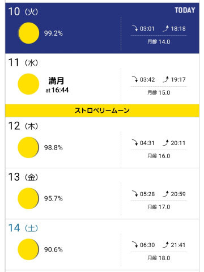Select the TODAY label on day 10
This screenshot has width=204, height=272.
point(185,10)
